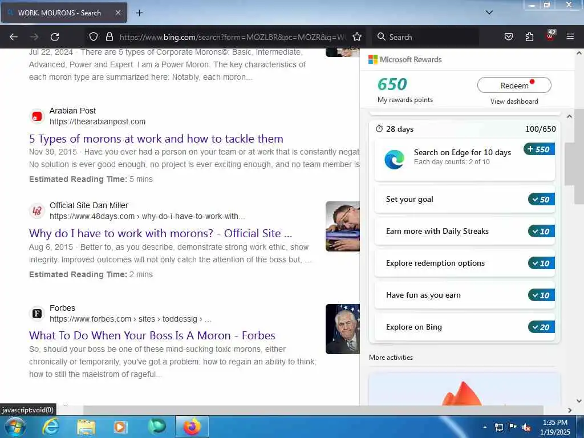This screenshot has height=438, width=584.
Task: Show hidden system tray icons
Action: pos(485,427)
